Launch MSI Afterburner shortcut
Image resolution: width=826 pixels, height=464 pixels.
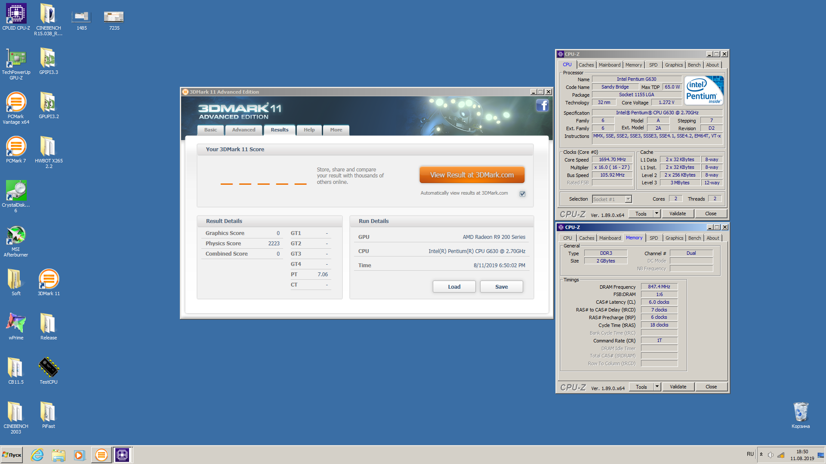pos(16,241)
